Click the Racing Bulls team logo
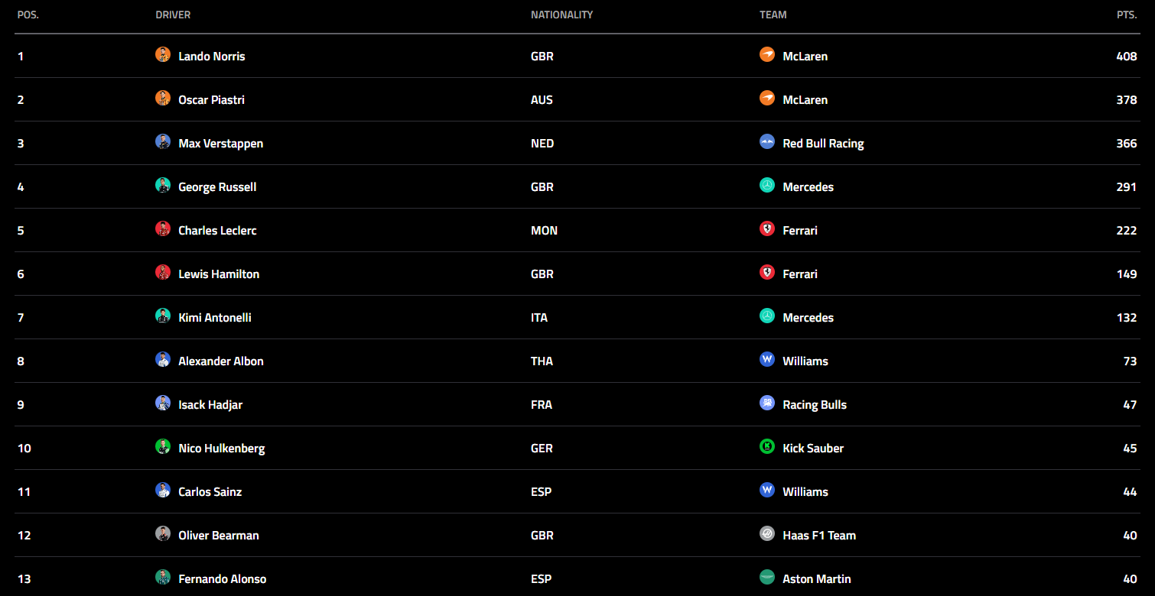1155x596 pixels. pos(767,403)
